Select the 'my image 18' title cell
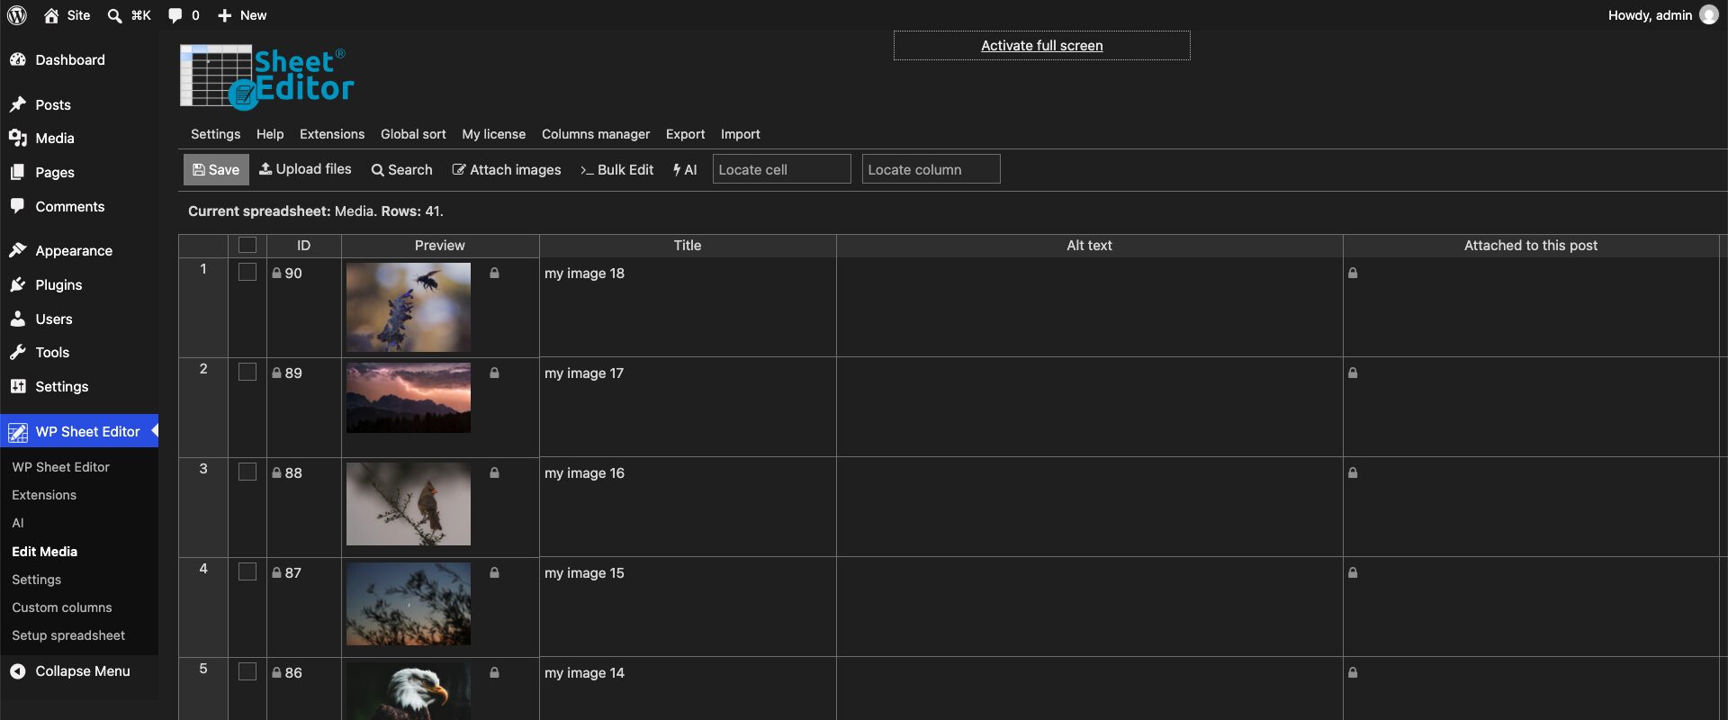 coord(688,307)
